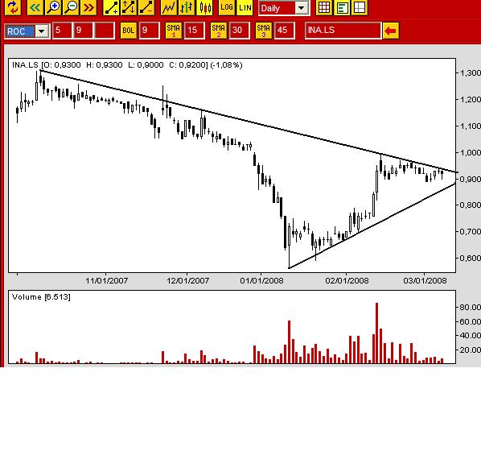Toggle the SMA 1 moving average
481x451 pixels.
point(173,31)
